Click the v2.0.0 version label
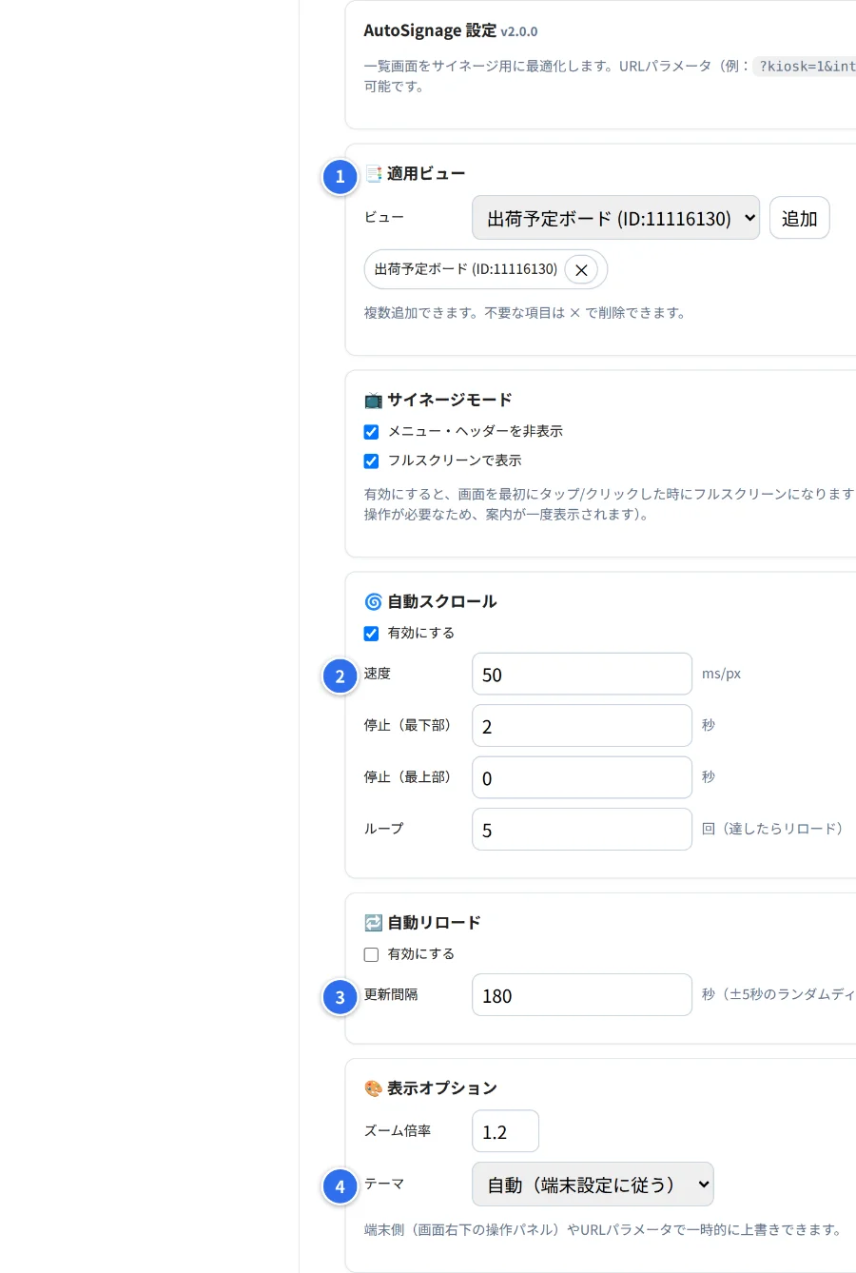 point(519,31)
